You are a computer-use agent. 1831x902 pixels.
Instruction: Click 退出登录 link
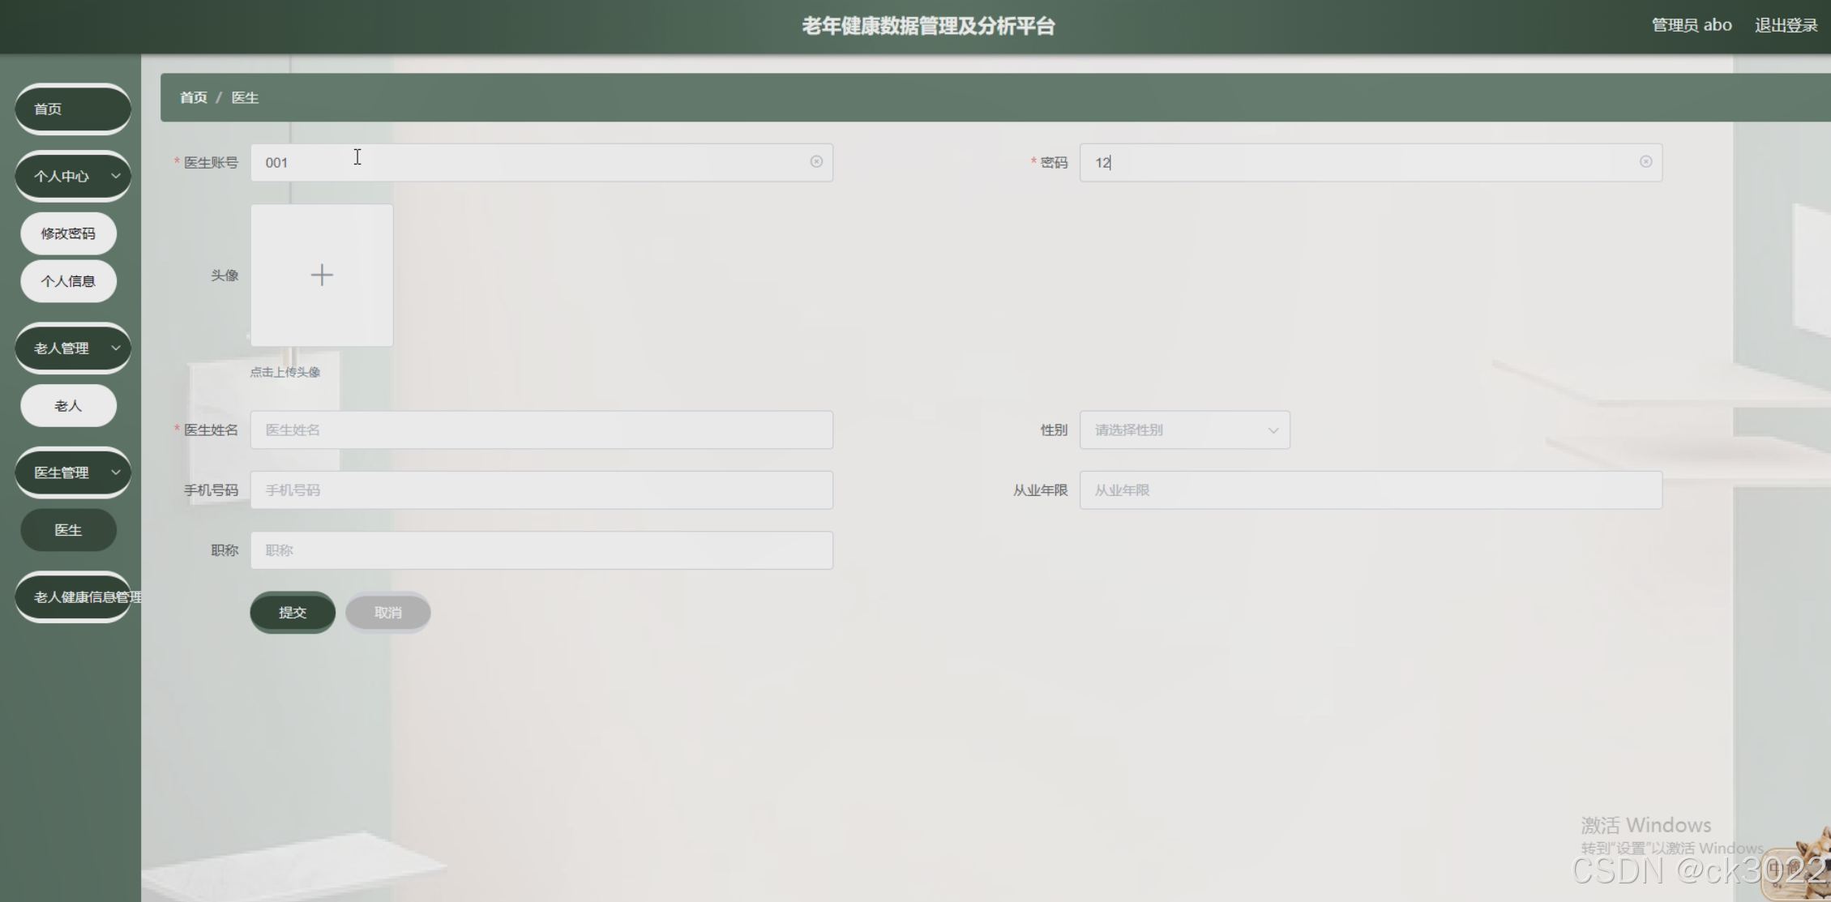point(1786,26)
